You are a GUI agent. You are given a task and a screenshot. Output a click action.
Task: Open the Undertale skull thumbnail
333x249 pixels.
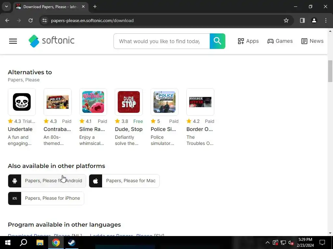click(22, 102)
